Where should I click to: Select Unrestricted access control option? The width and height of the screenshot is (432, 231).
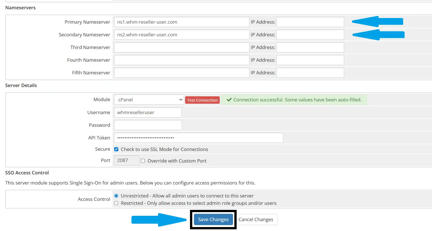point(116,196)
